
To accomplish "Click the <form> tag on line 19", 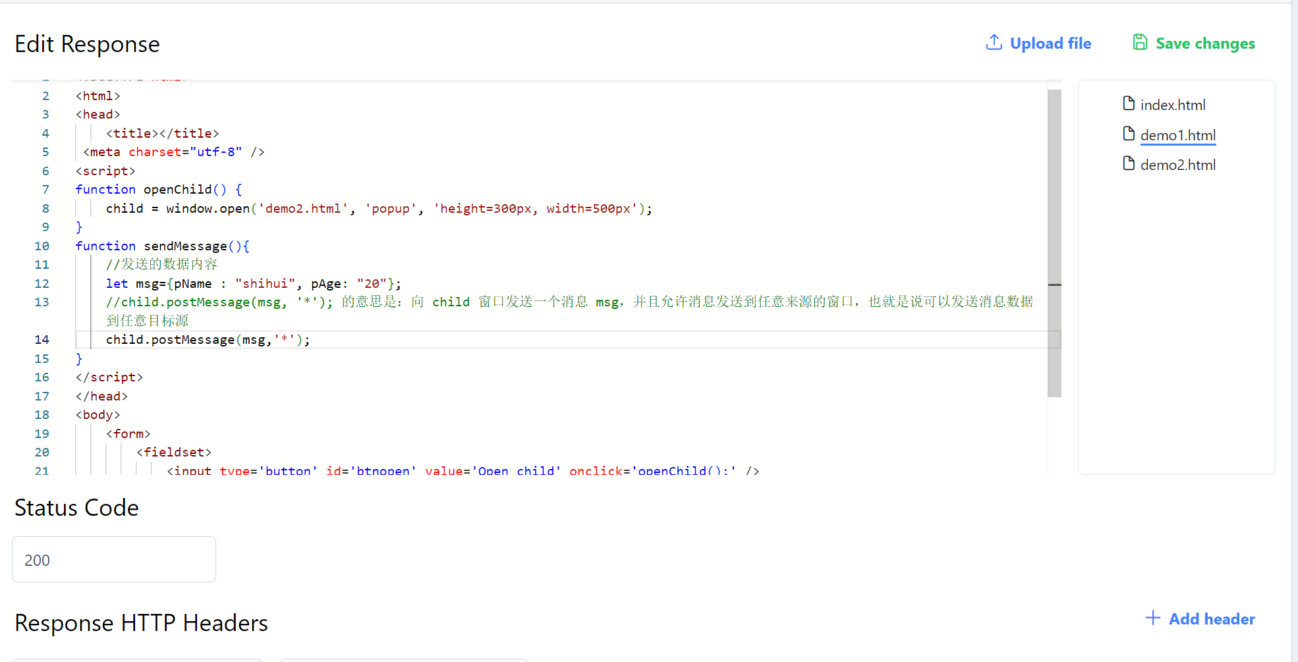I will (128, 434).
